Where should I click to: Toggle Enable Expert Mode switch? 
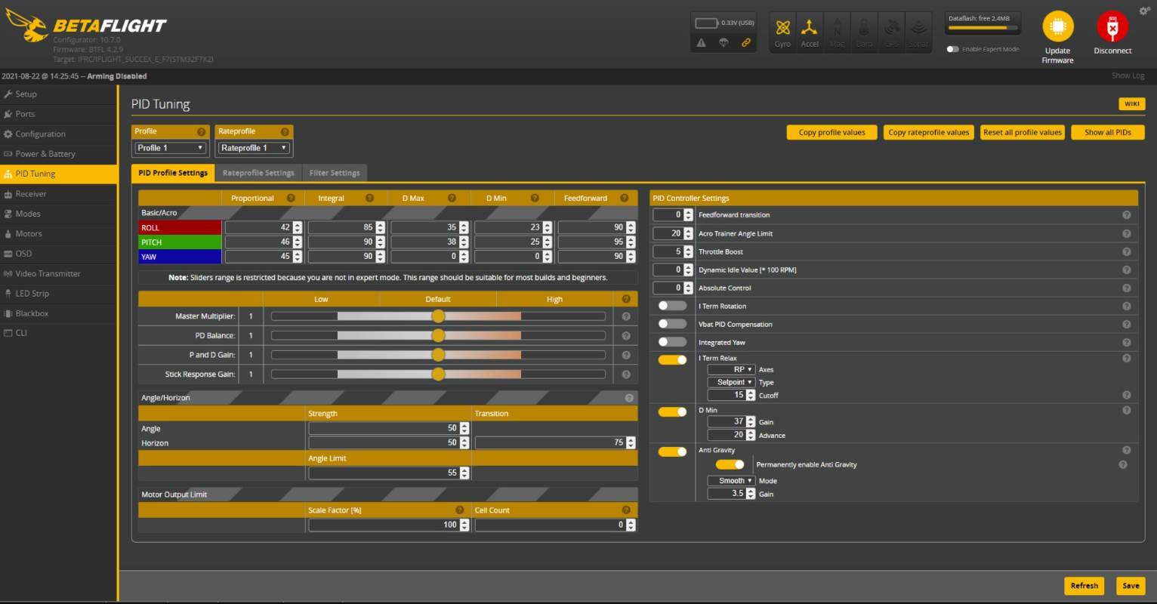pyautogui.click(x=953, y=49)
